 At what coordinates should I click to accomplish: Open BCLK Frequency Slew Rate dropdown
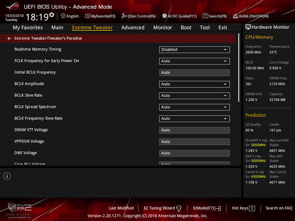click(x=194, y=119)
